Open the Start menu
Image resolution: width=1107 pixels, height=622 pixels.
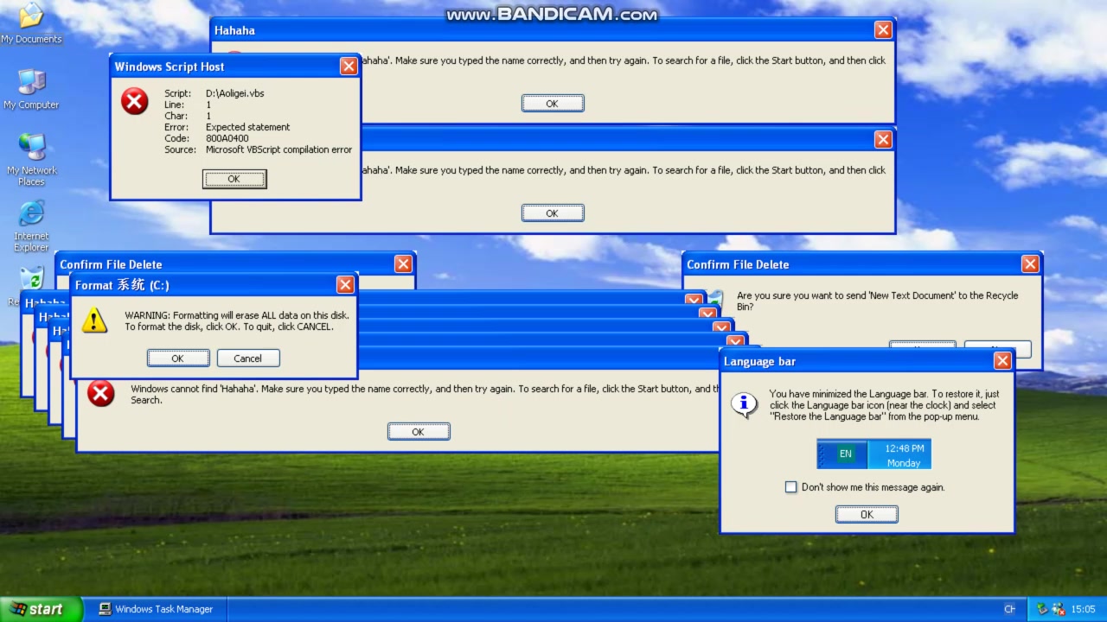tap(41, 609)
